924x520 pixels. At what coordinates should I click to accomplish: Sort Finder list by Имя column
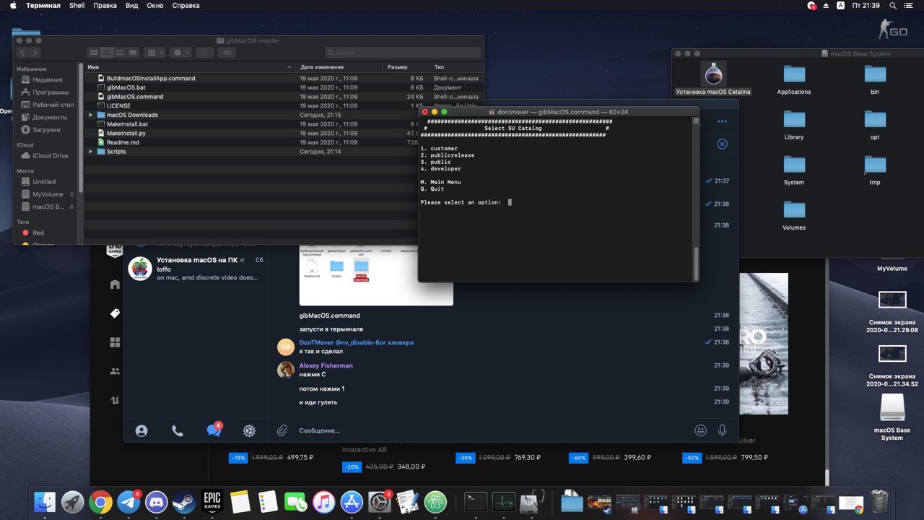point(191,67)
